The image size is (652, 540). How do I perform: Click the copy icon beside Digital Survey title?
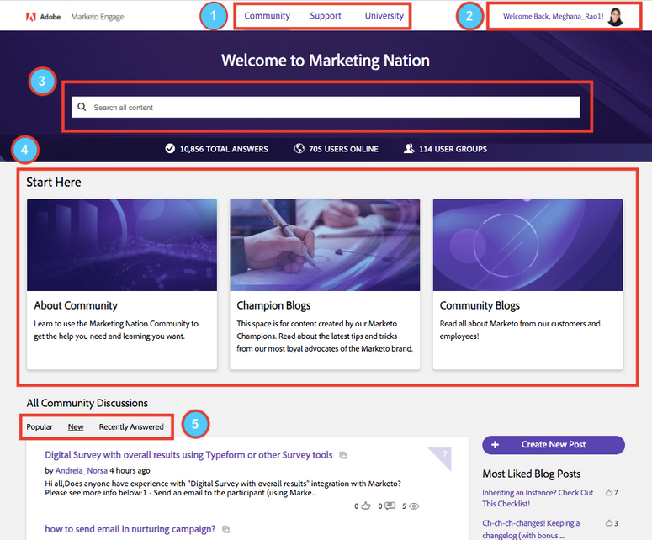tap(343, 455)
